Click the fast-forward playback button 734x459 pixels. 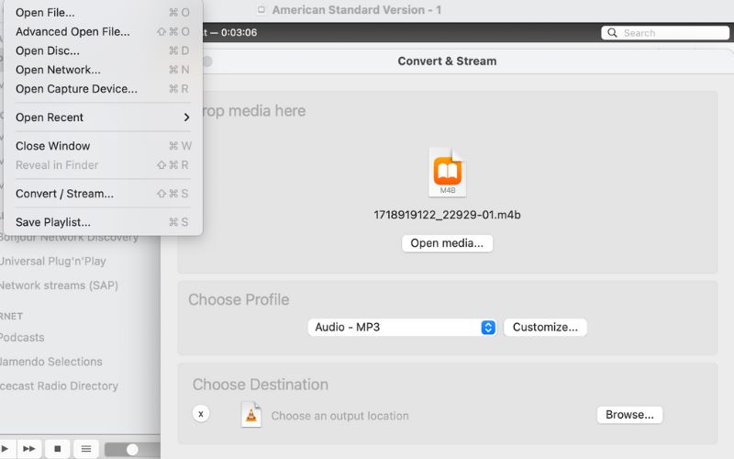point(29,449)
